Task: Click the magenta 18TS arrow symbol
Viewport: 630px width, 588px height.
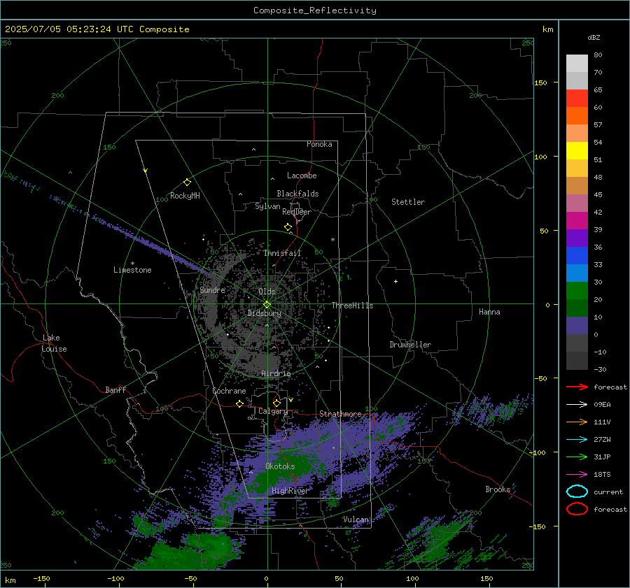Action: click(577, 475)
